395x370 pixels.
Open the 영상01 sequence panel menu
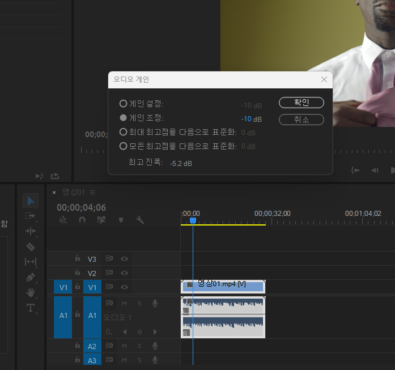click(92, 193)
